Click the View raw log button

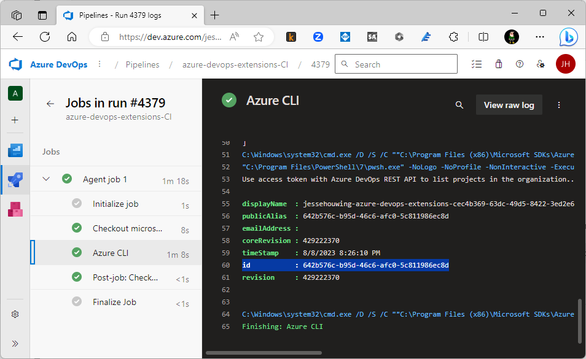509,105
